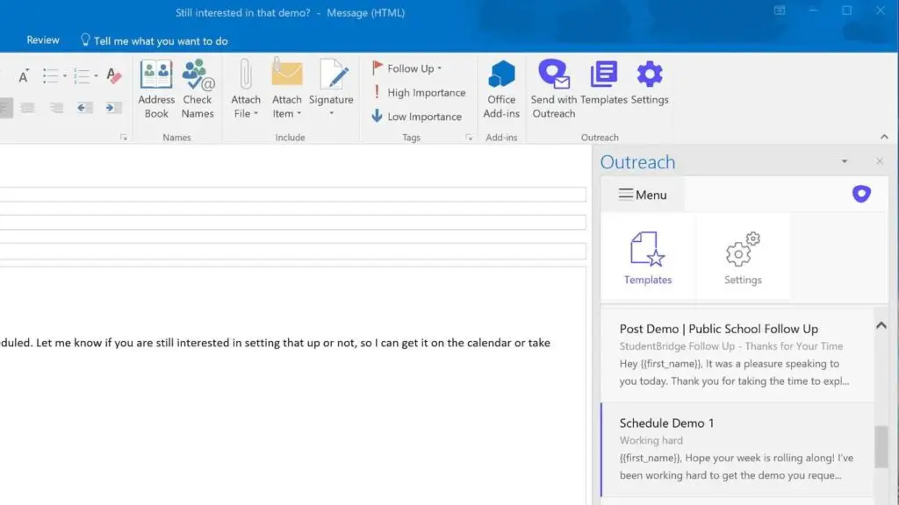This screenshot has height=505, width=899.
Task: Align text to the right
Action: click(x=55, y=108)
